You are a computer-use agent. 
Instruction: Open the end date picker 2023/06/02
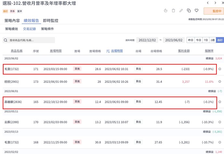tap(174, 40)
